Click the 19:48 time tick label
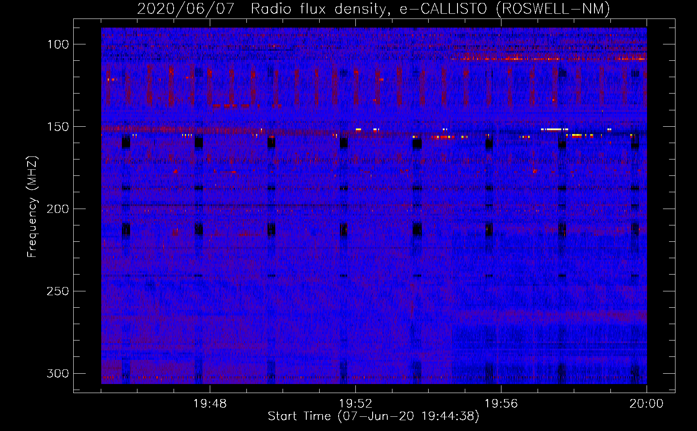 pos(210,404)
